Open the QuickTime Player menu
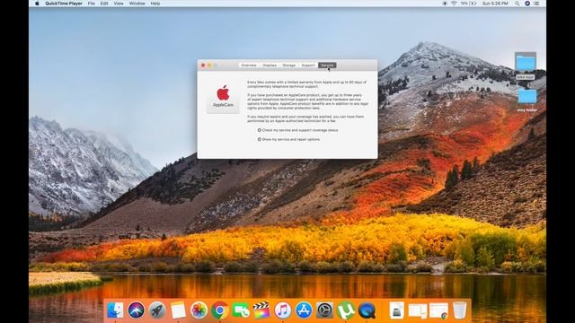575x323 pixels. pyautogui.click(x=64, y=4)
